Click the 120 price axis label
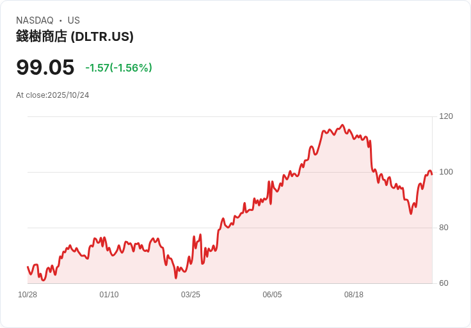Screen dimensions: 471x328 click(x=446, y=116)
